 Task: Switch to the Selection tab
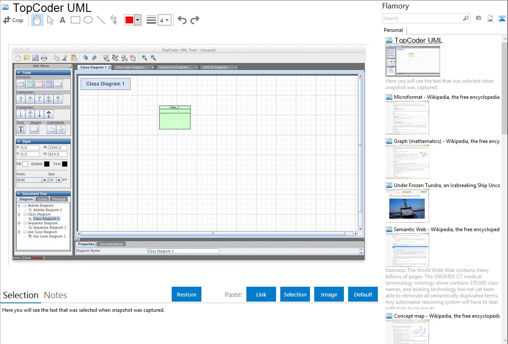pos(21,295)
